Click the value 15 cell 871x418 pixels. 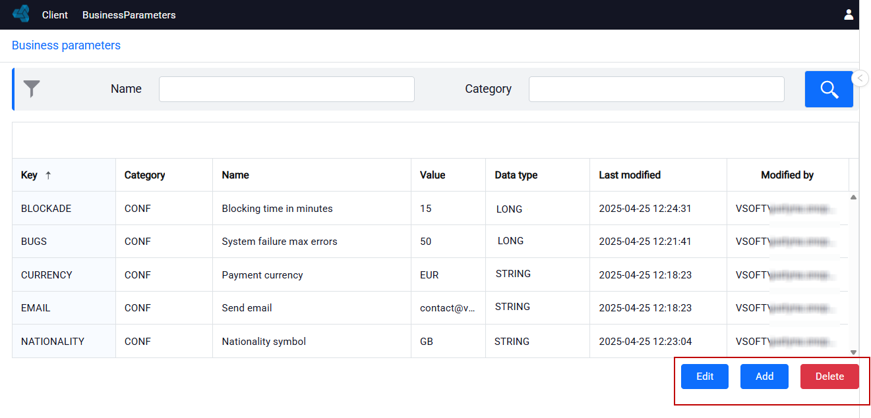pyautogui.click(x=448, y=209)
